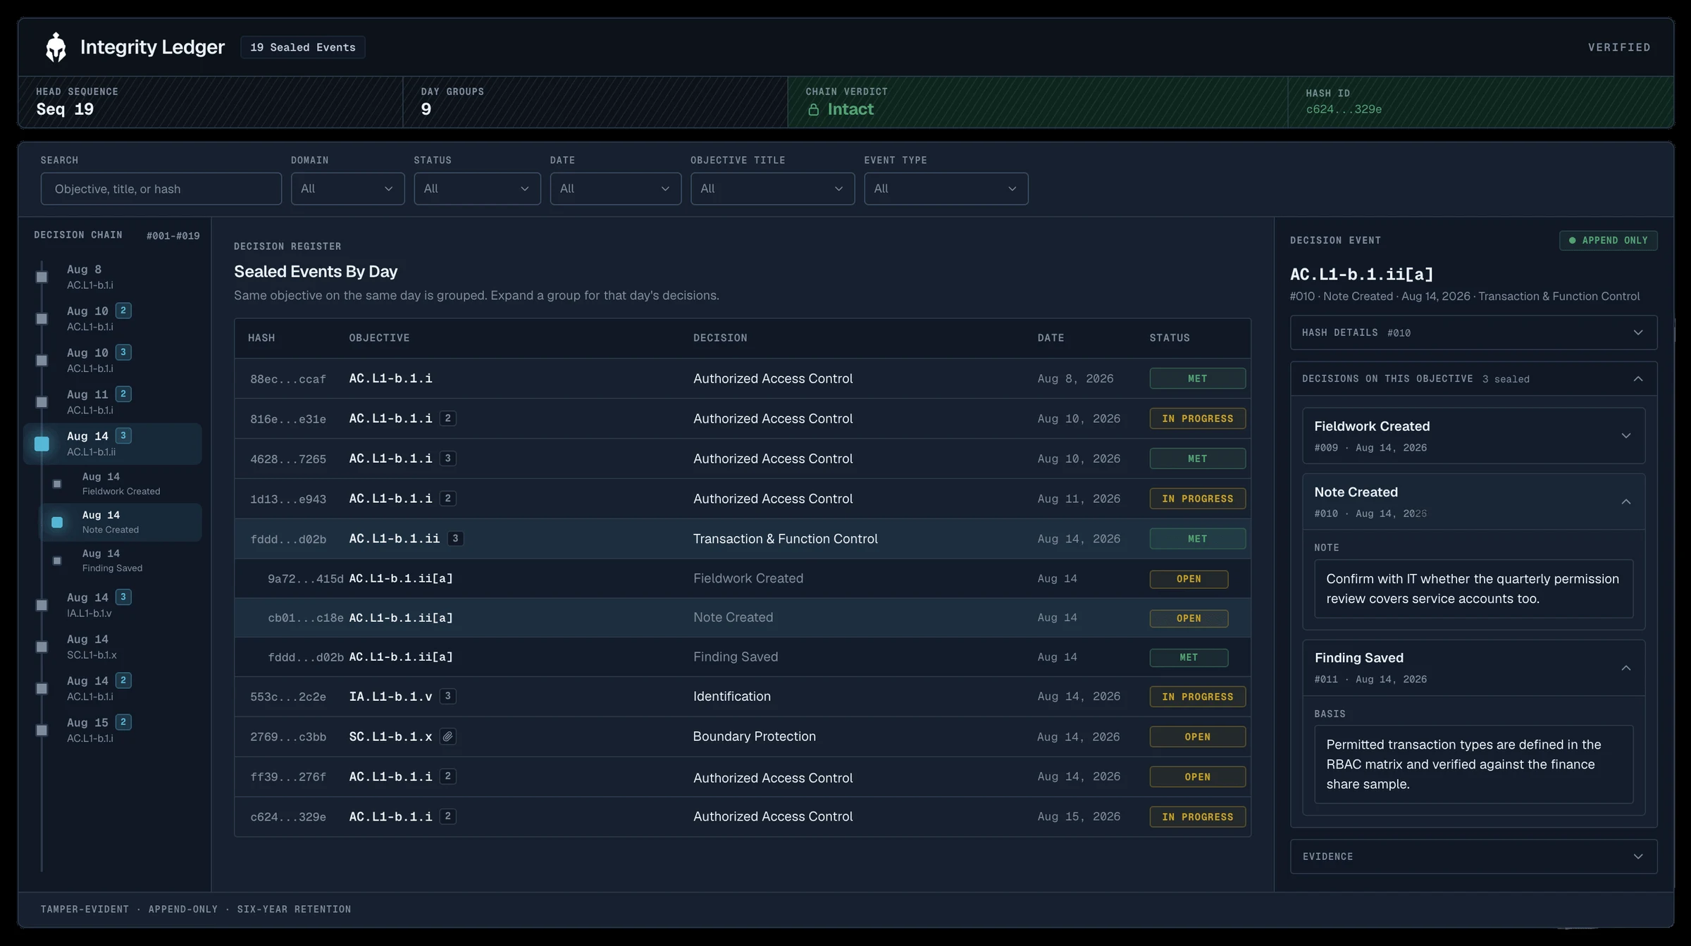Open the Finding Saved sub-entry in chain
Viewport: 1691px width, 946px height.
tap(120, 561)
